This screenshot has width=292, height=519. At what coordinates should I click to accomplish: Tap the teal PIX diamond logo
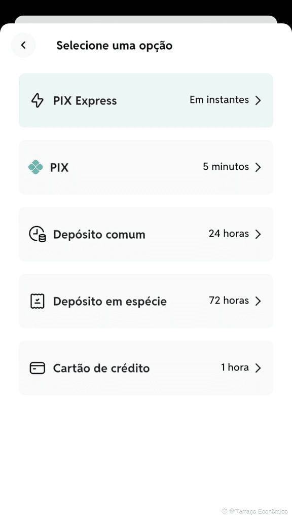click(x=36, y=167)
